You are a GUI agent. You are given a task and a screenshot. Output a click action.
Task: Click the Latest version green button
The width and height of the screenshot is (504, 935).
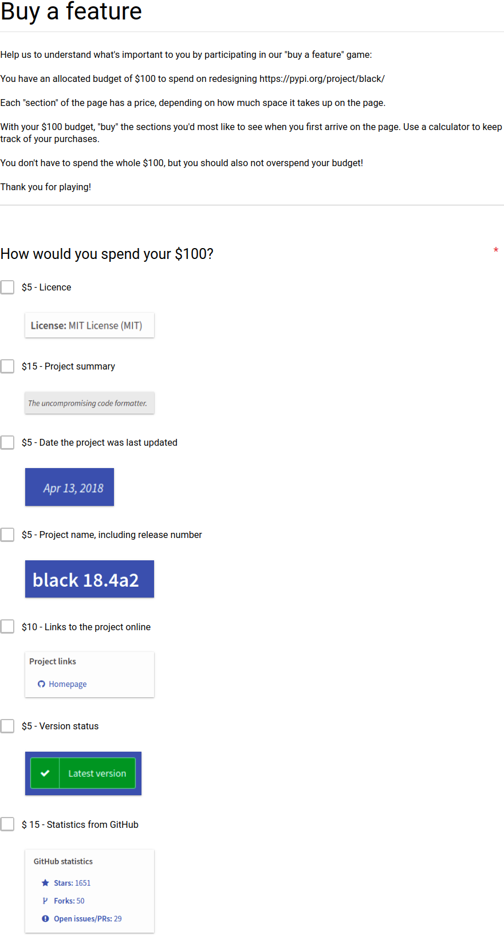coord(83,773)
